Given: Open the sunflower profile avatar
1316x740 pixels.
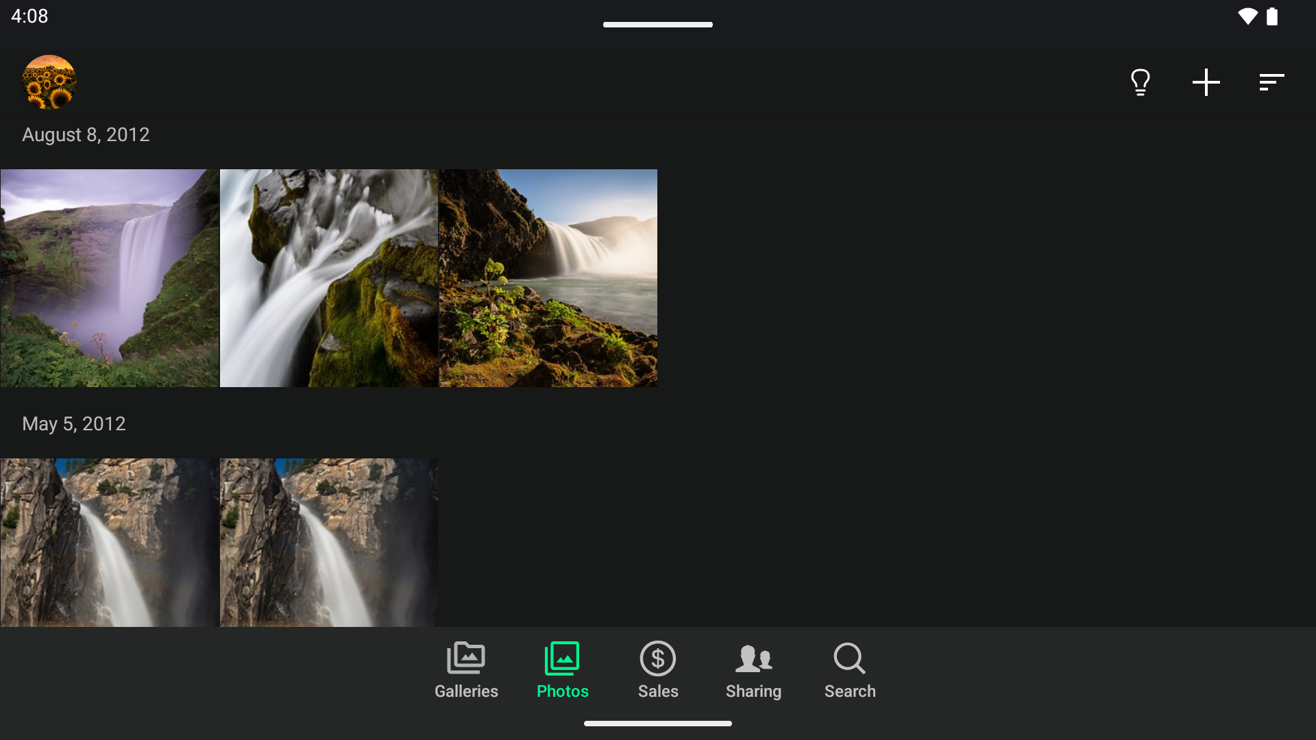Looking at the screenshot, I should pyautogui.click(x=49, y=82).
